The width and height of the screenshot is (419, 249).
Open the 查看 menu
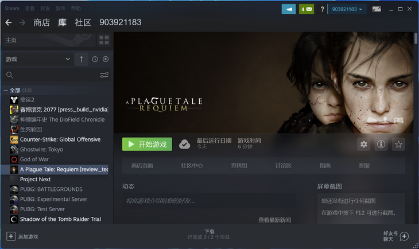(30, 9)
